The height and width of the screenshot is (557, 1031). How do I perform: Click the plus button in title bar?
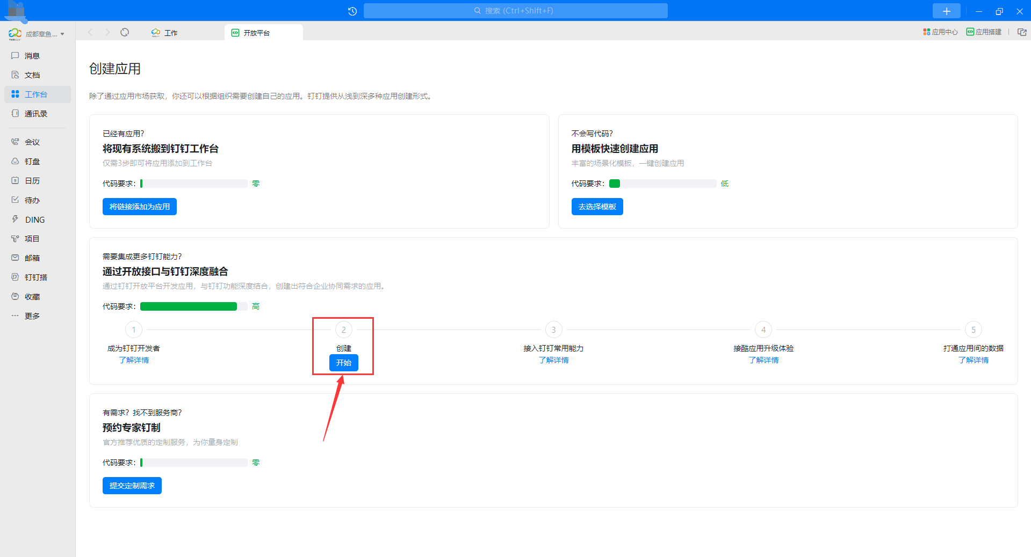[947, 11]
